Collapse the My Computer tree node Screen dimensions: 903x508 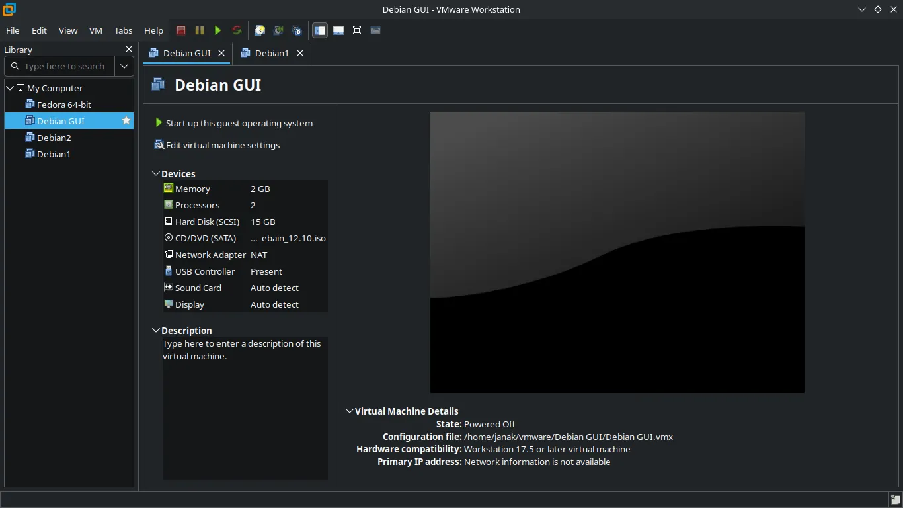10,88
